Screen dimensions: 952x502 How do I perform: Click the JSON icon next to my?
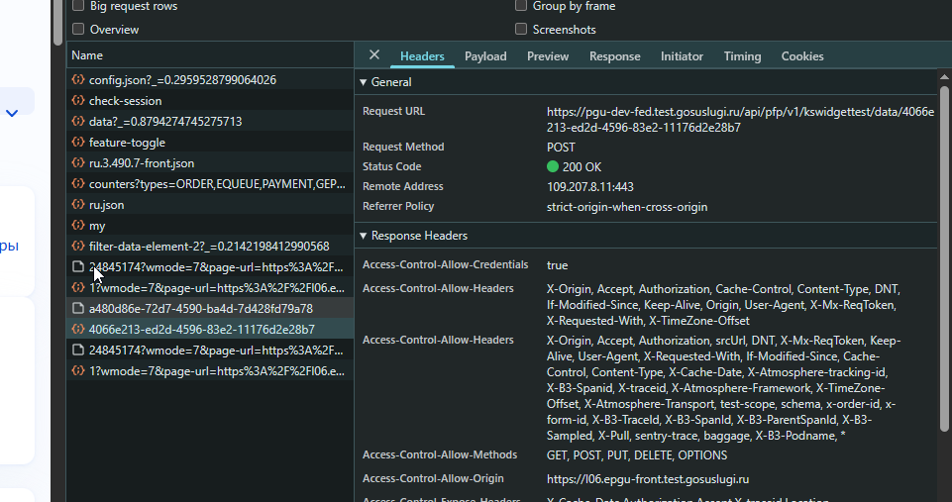77,225
